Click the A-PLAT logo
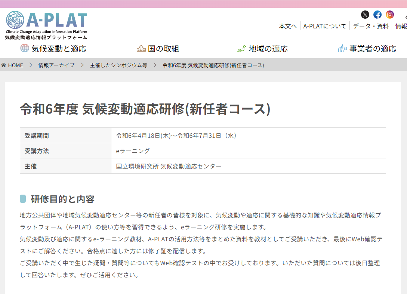 [x=46, y=25]
